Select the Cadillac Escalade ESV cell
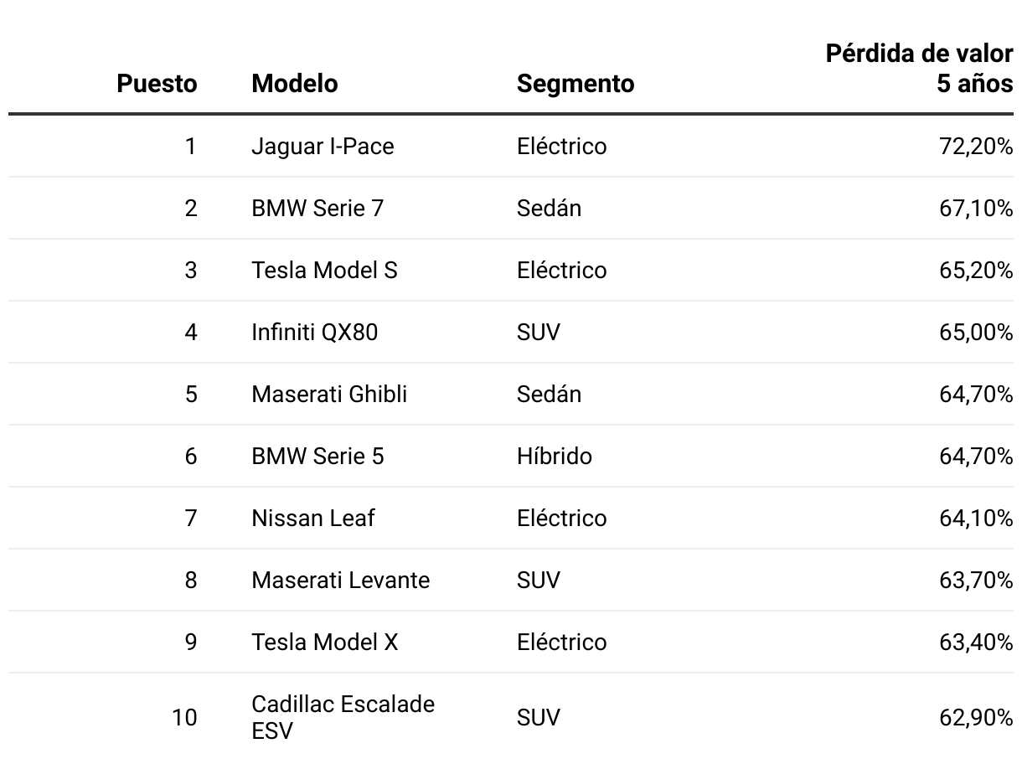Screen dimensions: 1022x769 pos(343,717)
